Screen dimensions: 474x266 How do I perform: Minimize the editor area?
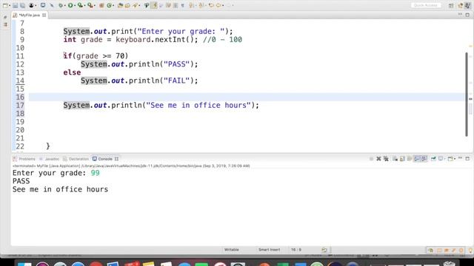(x=460, y=15)
